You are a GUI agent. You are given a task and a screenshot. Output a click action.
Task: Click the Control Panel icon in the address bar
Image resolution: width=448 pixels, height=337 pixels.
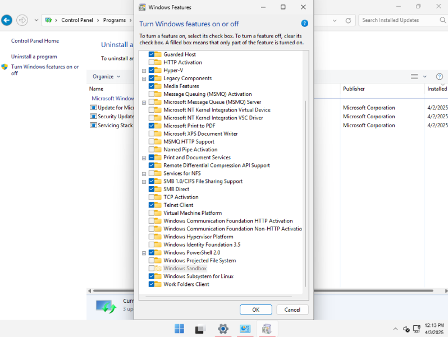pos(49,20)
